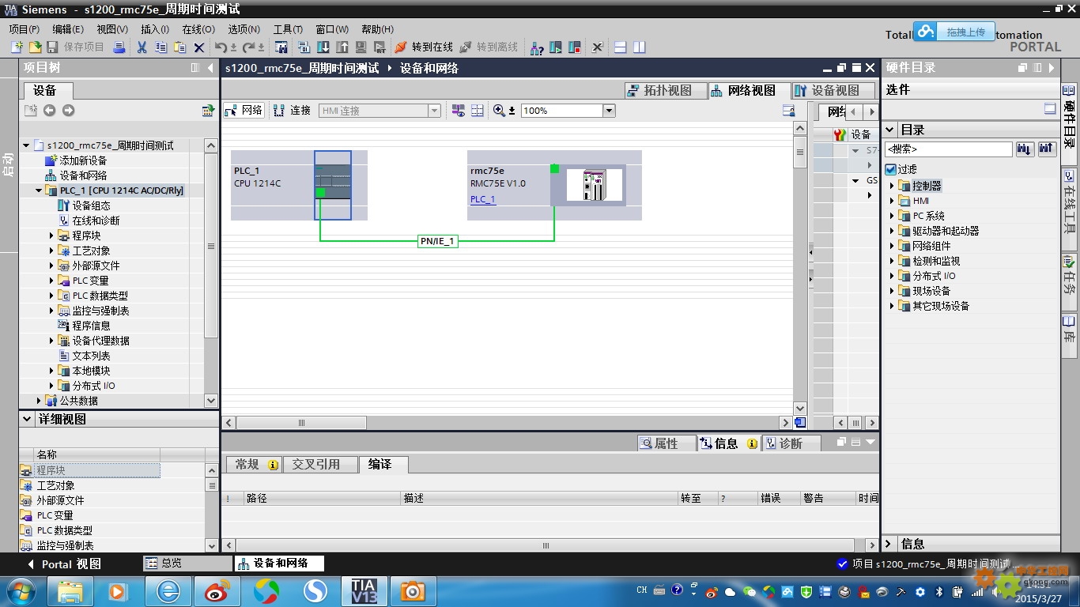Click the Cut scissors icon
This screenshot has height=607, width=1080.
coord(142,47)
